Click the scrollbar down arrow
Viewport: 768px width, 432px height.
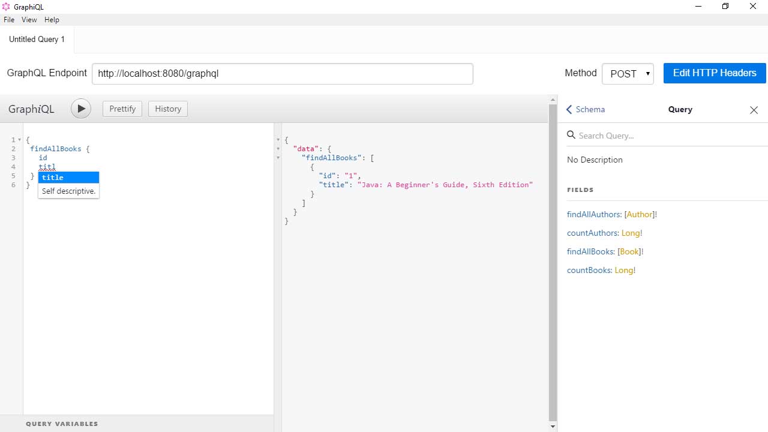tap(553, 426)
